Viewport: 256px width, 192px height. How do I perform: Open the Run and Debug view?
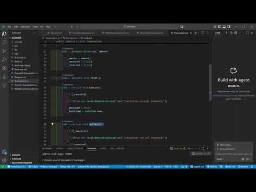(x=4, y=60)
